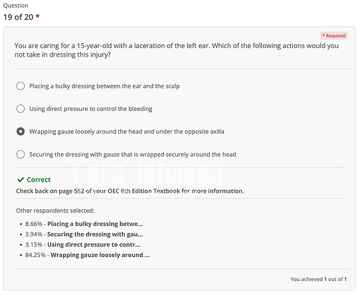The height and width of the screenshot is (299, 362).
Task: Select radio for 'Securing the dressing' option
Action: click(21, 154)
